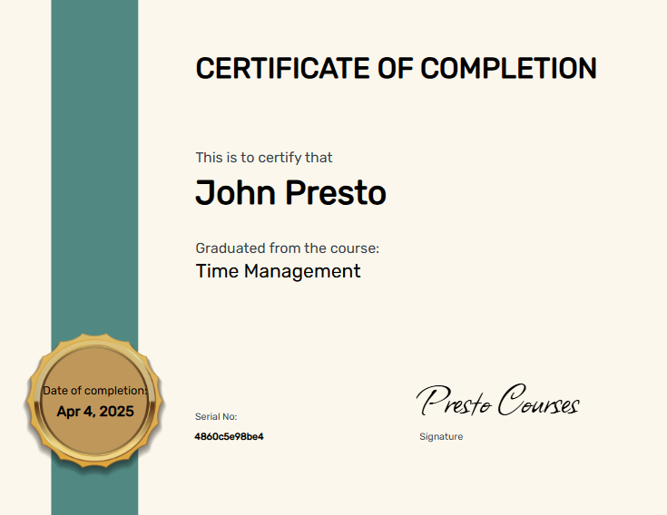Click the 'Serial No:' label
This screenshot has width=667, height=515.
point(216,417)
